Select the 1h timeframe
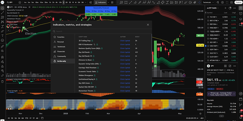Screen dimensions: 243x121 tap(50, 2)
